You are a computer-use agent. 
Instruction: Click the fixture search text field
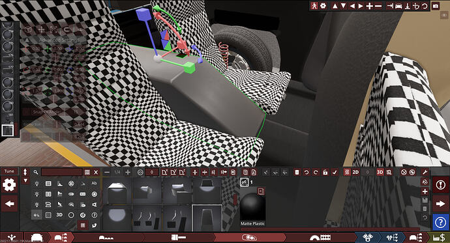tap(62, 172)
